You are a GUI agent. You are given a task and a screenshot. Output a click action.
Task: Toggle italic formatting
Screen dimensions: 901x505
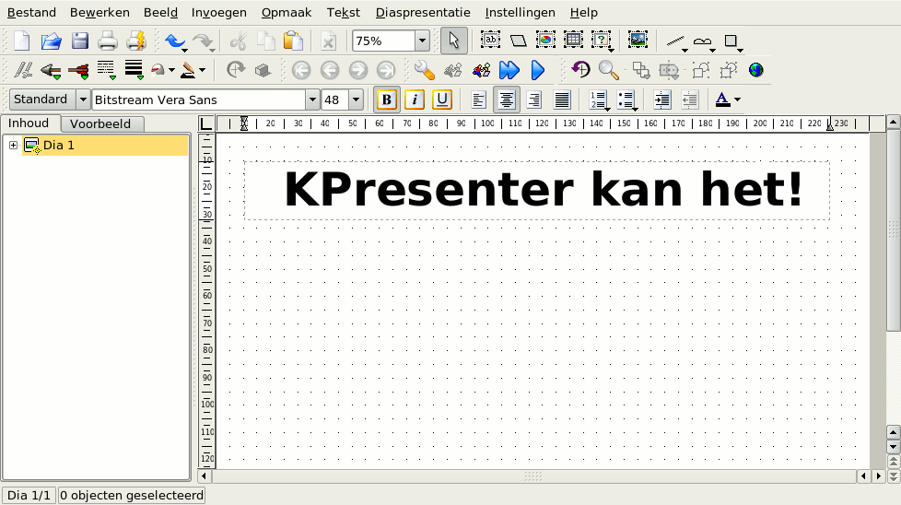pos(415,100)
